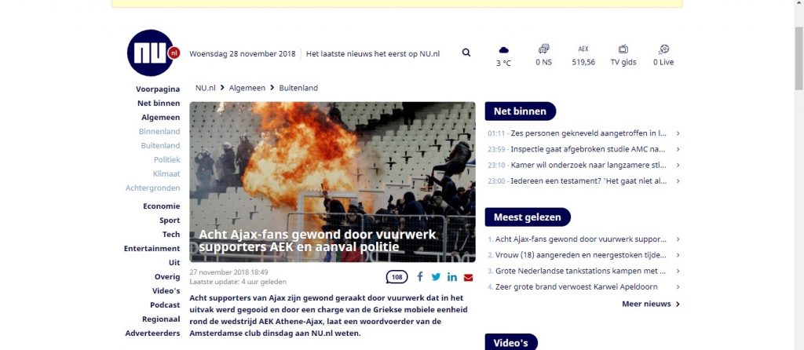Share the article on LinkedIn
The height and width of the screenshot is (350, 804).
451,277
